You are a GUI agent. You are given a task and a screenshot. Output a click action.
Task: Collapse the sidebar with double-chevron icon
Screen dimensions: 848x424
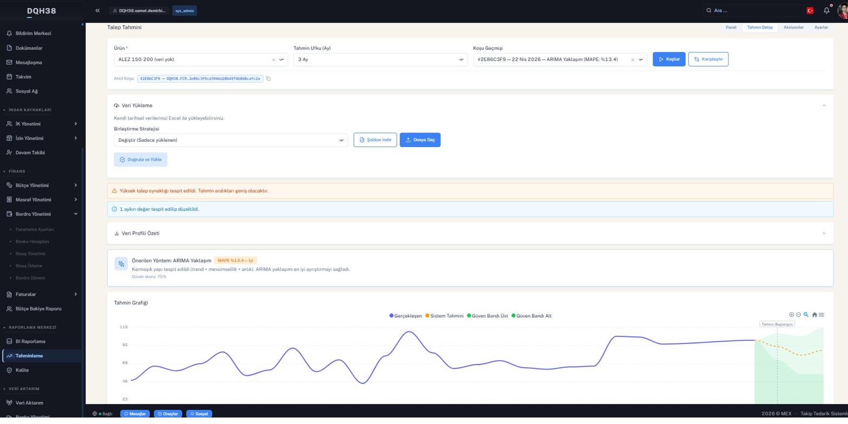pos(97,11)
